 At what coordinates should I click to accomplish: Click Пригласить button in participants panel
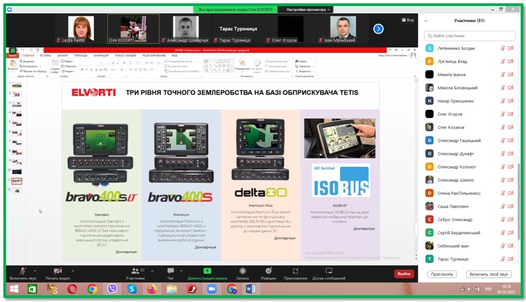pyautogui.click(x=441, y=275)
